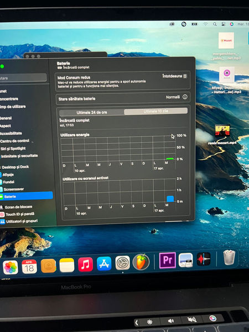Open the Wi-Fi menu in the menu bar

click(x=205, y=24)
